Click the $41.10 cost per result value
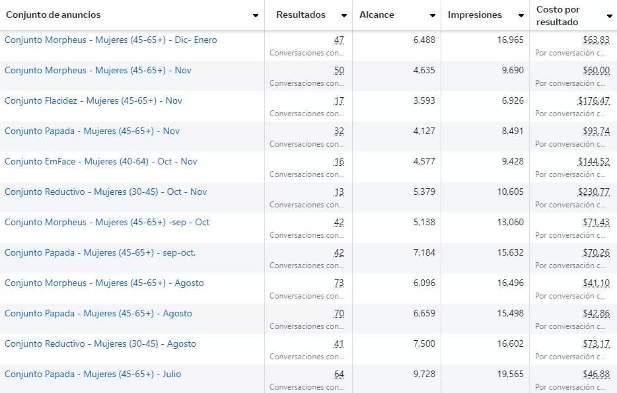 point(596,283)
